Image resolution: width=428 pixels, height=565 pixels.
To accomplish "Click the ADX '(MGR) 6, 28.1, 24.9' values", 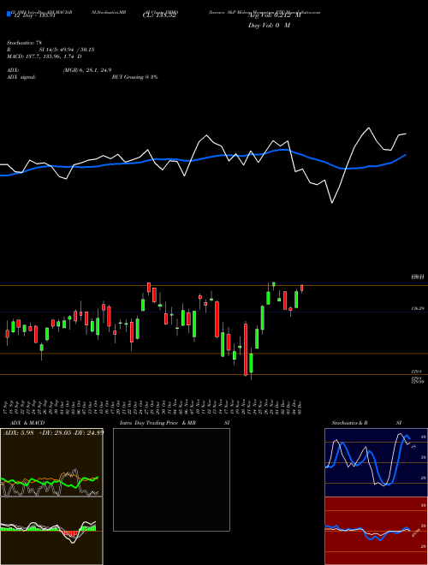I will [x=86, y=70].
